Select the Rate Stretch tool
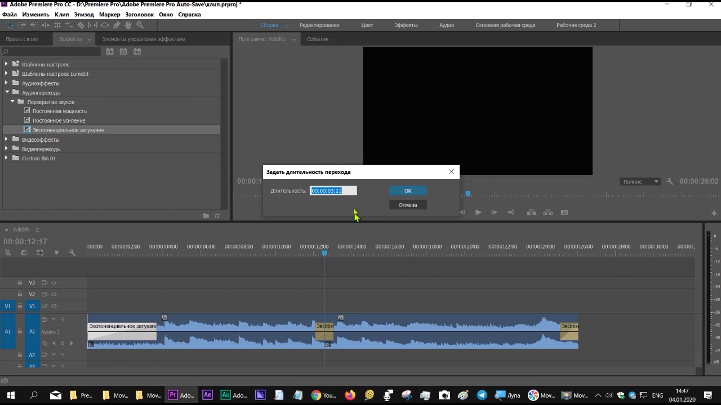Screen dimensions: 721x405 (x=69, y=25)
